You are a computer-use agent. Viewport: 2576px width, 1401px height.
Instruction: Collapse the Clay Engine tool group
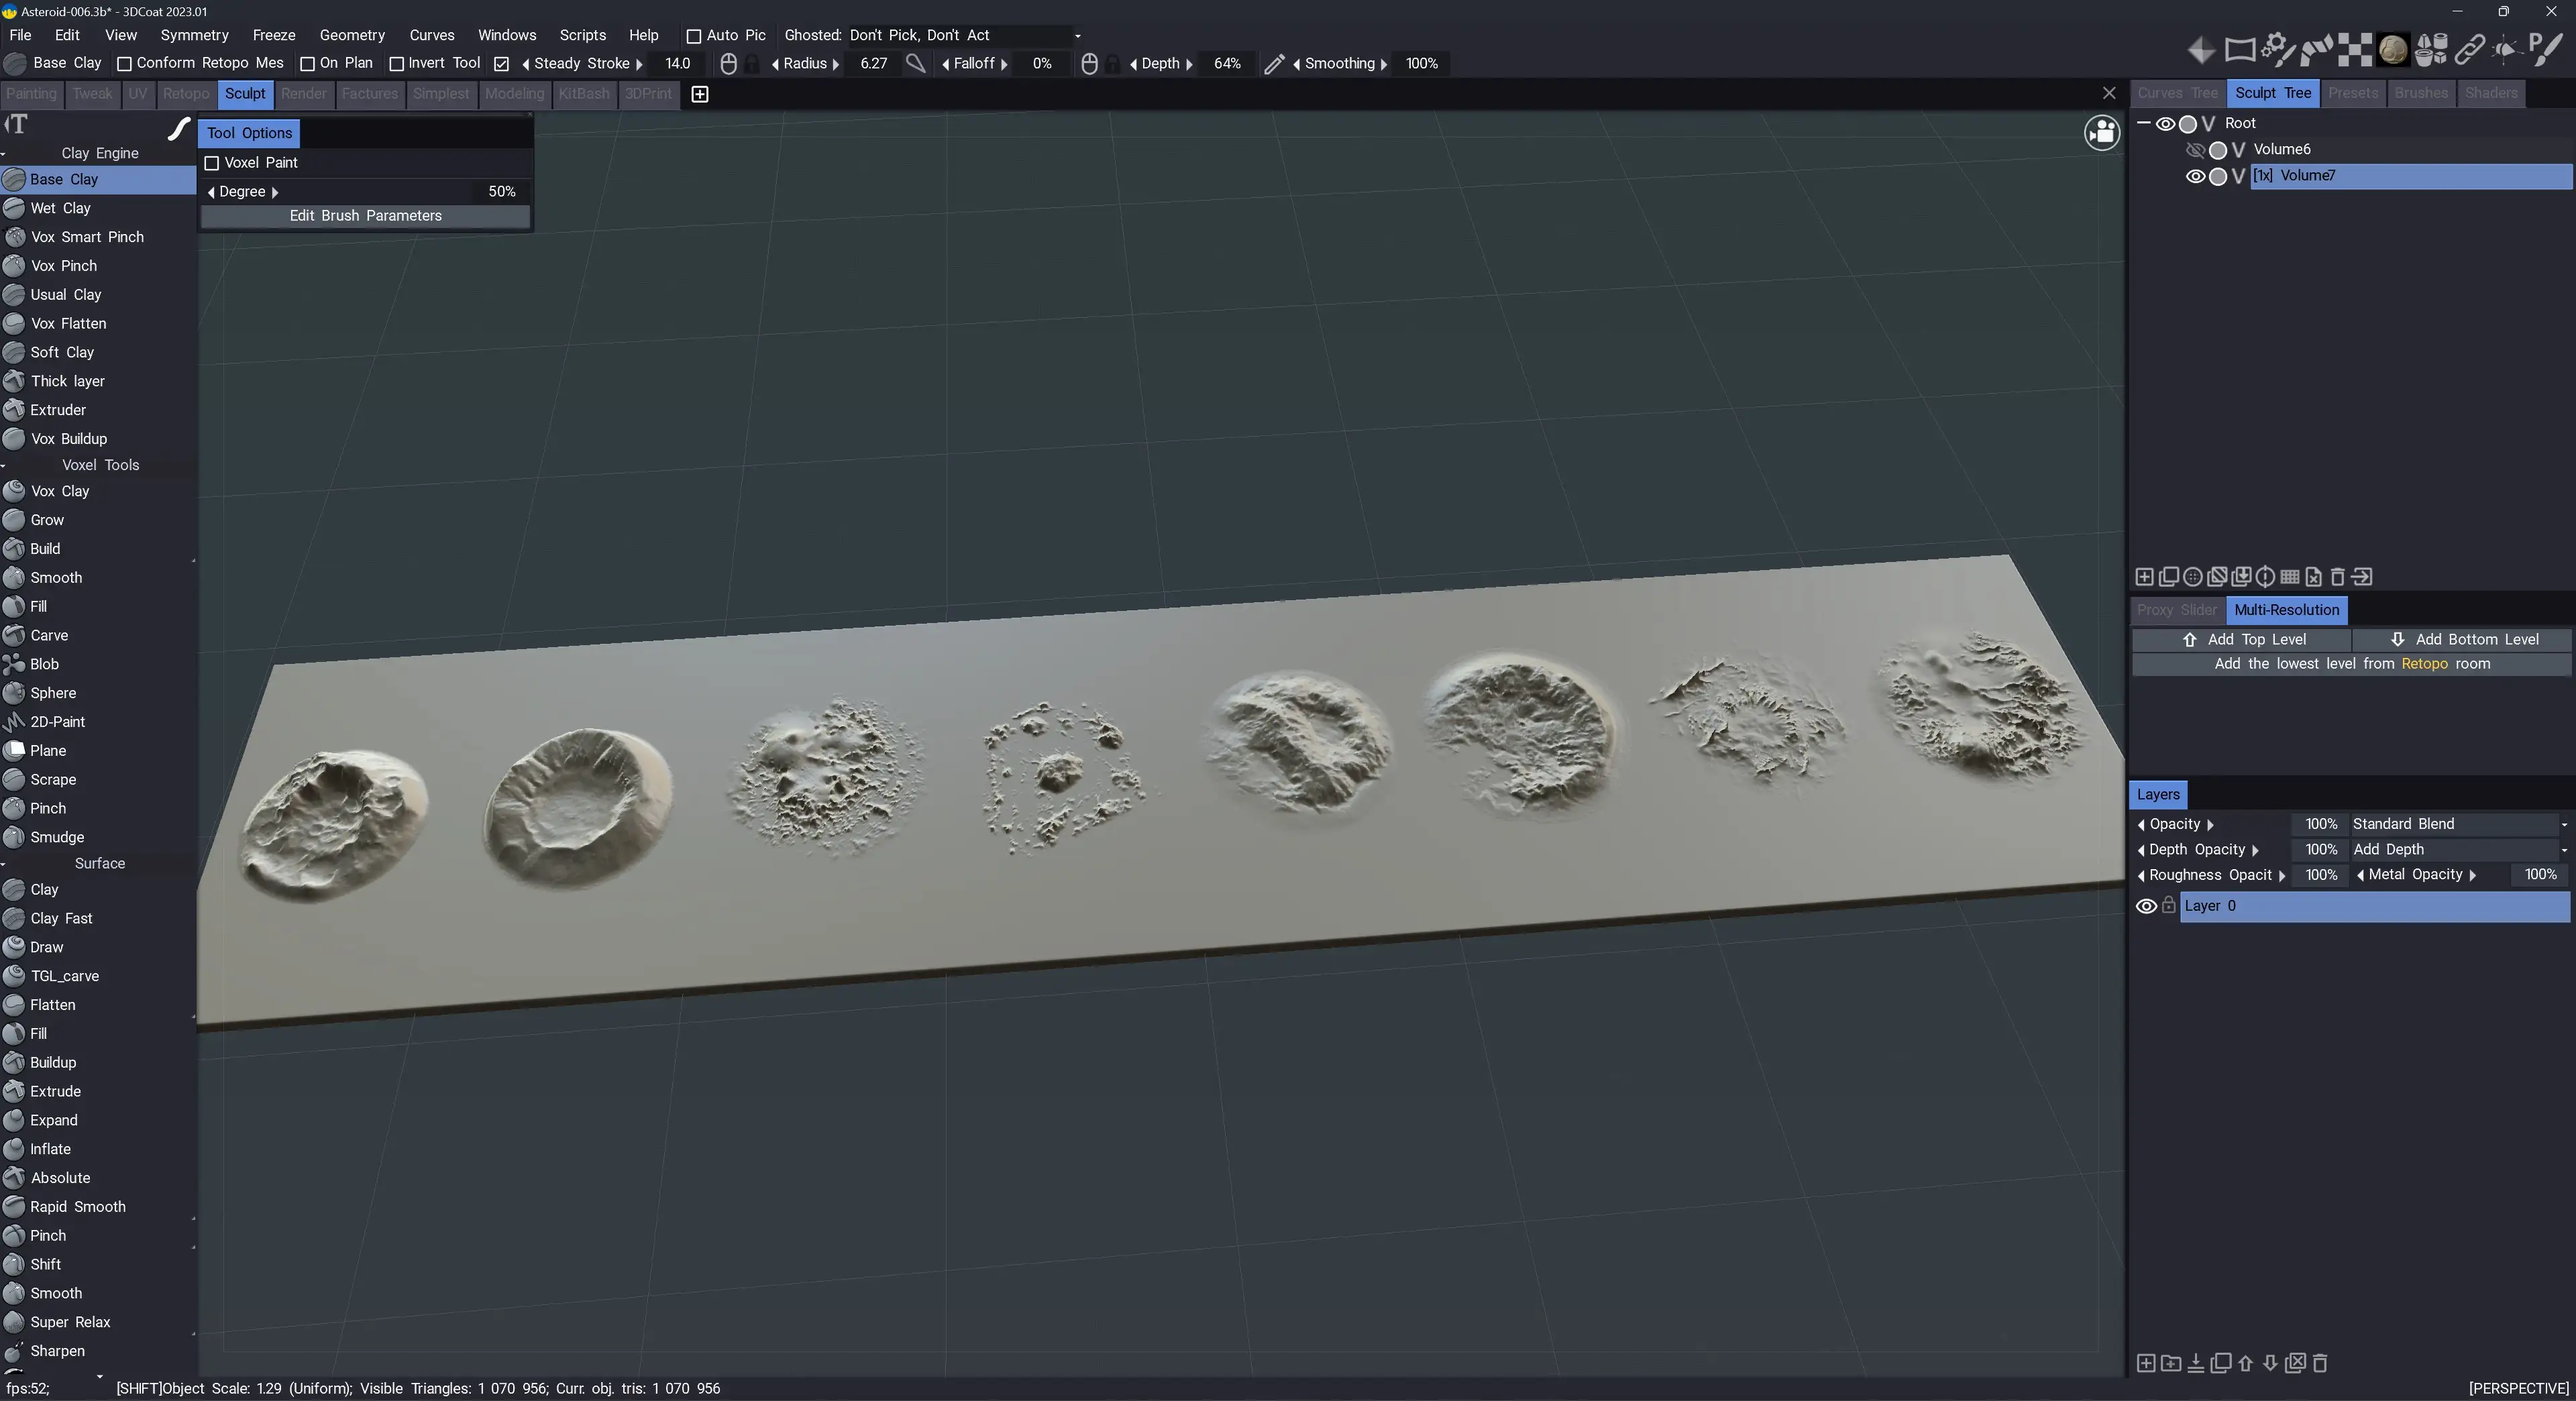point(4,154)
